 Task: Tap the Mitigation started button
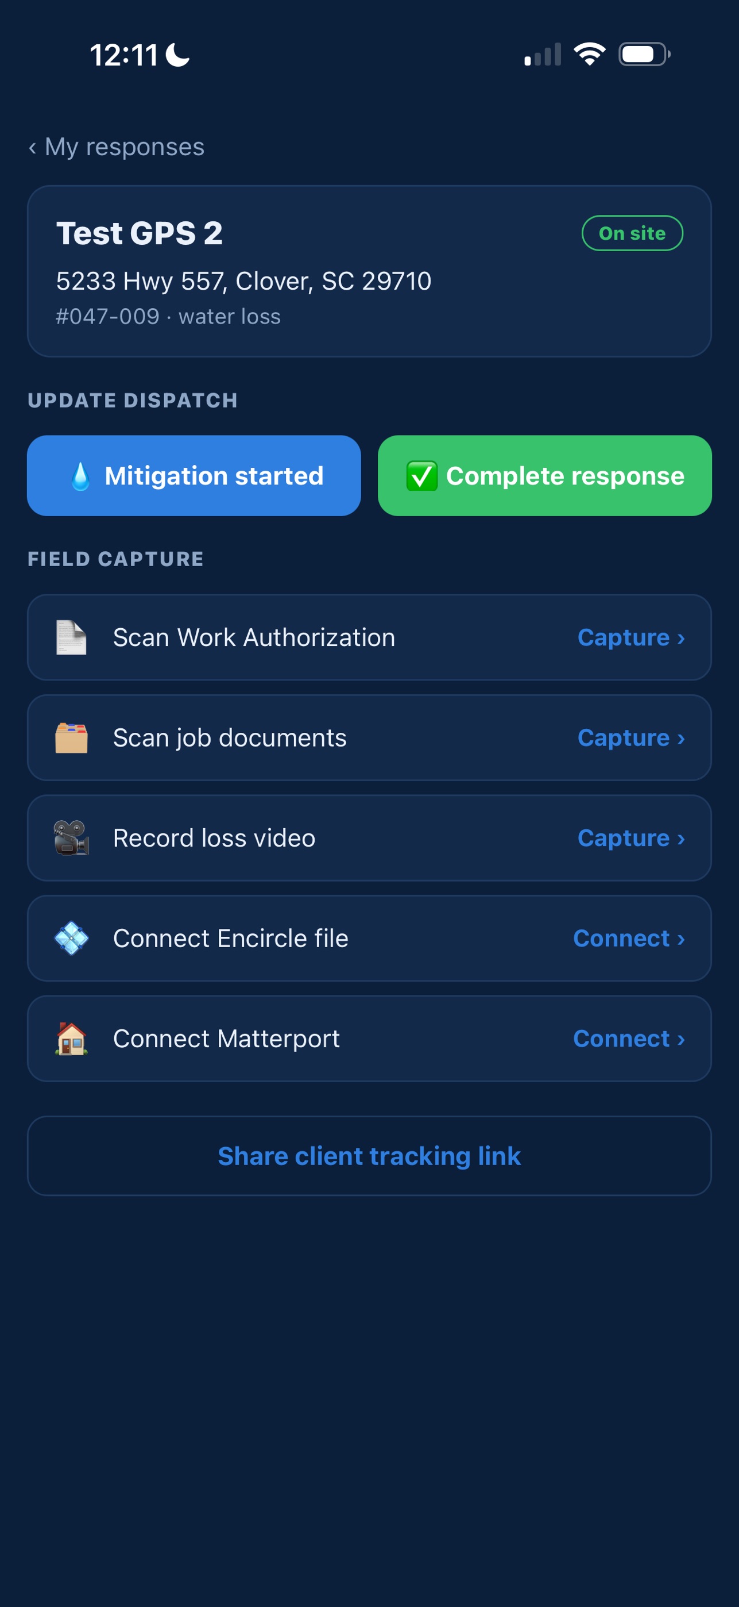tap(194, 475)
